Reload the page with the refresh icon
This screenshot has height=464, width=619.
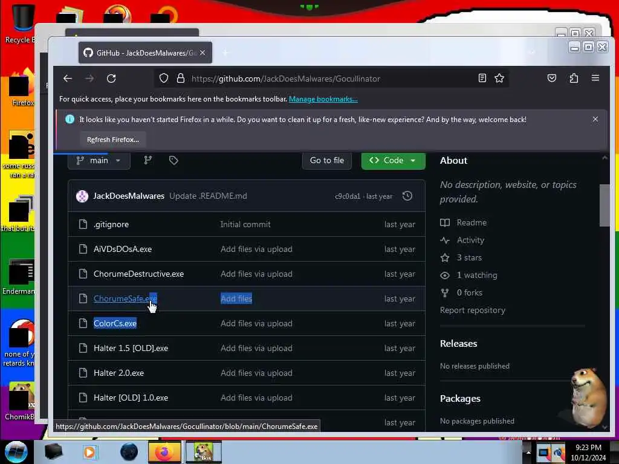(x=111, y=79)
